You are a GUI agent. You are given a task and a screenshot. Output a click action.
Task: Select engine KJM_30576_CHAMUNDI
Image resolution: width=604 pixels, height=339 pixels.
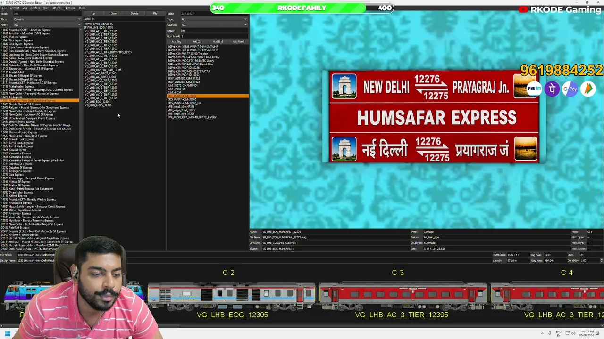(x=183, y=85)
